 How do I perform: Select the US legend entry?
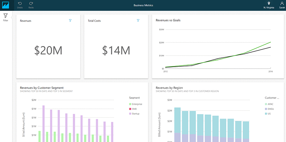tap(268, 113)
